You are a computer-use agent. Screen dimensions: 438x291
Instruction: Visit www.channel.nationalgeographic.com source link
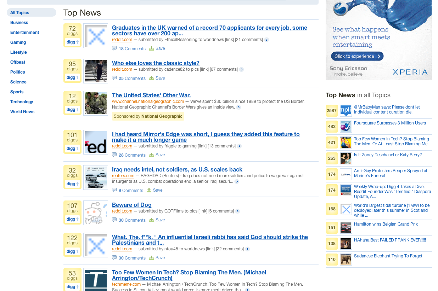pos(148,101)
